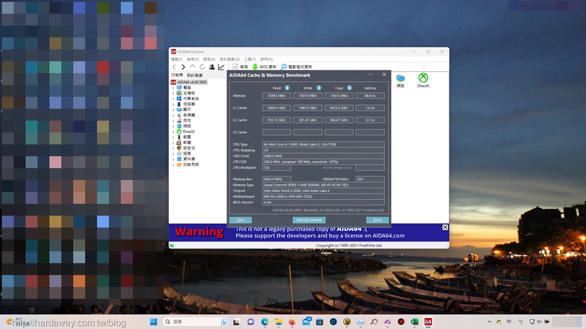Click the Read column info icon

(287, 88)
